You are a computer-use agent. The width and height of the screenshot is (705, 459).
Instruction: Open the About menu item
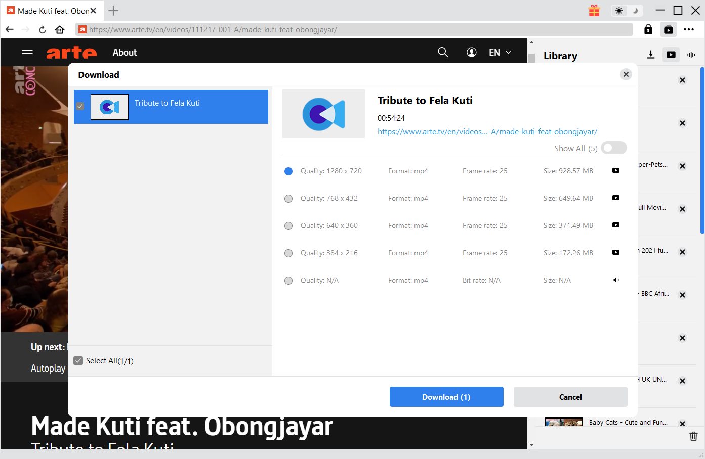point(125,52)
